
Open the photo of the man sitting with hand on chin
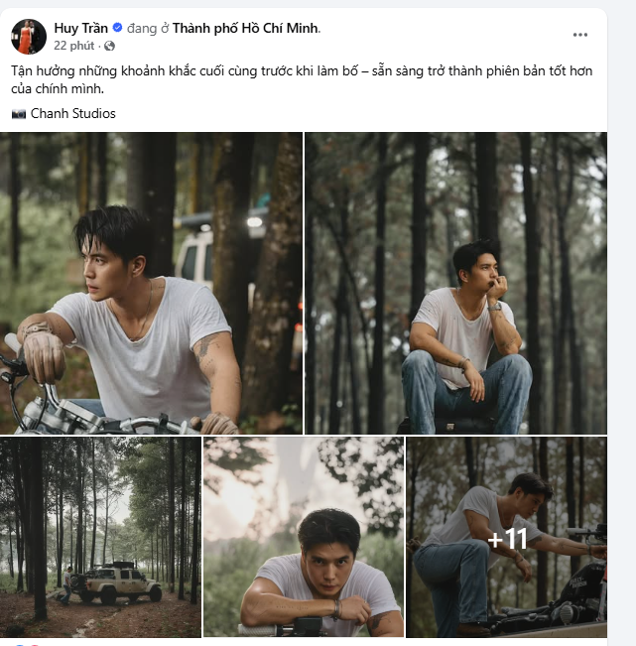[x=455, y=283]
